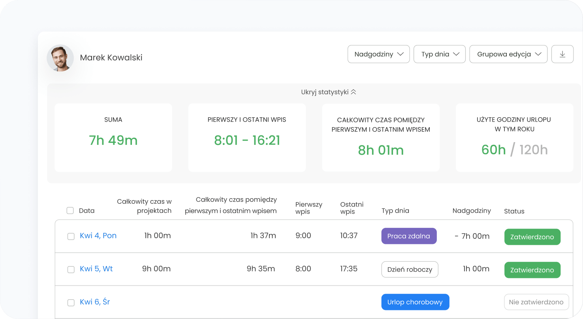Toggle the select-all checkbox beside Data
This screenshot has width=583, height=319.
click(70, 211)
